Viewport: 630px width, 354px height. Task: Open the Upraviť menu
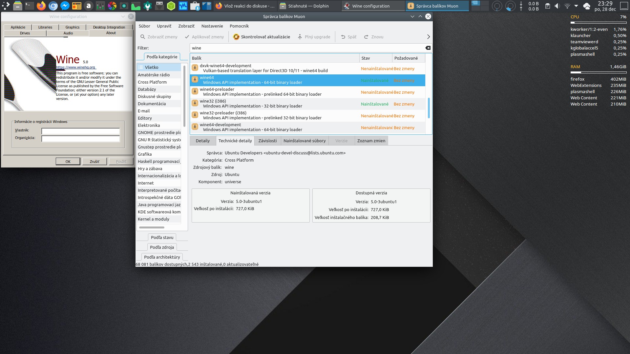164,26
